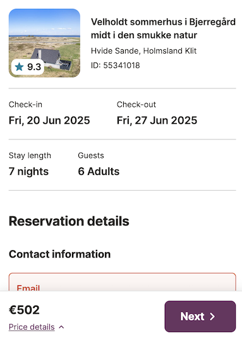Viewport: 242px width, 339px height.
Task: Open the summer house photo thumbnail
Action: point(44,43)
